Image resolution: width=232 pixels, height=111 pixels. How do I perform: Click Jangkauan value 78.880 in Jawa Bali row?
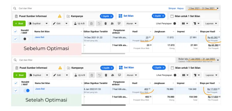170,89
